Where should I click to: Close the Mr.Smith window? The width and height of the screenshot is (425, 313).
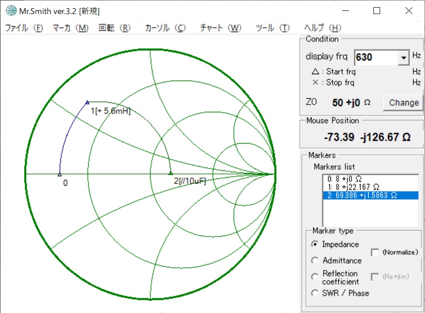pyautogui.click(x=409, y=11)
